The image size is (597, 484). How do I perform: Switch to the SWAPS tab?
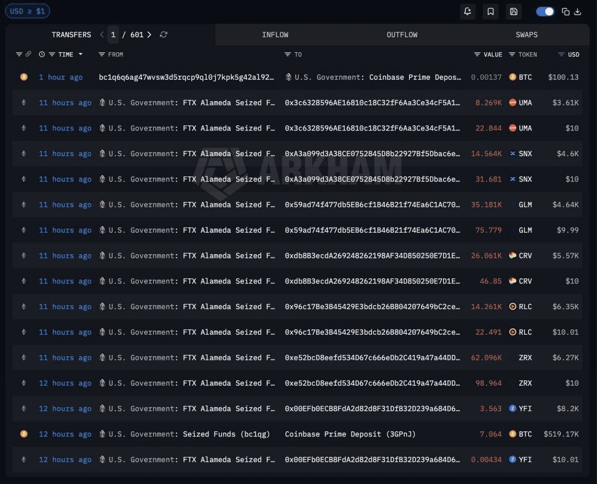pos(527,35)
